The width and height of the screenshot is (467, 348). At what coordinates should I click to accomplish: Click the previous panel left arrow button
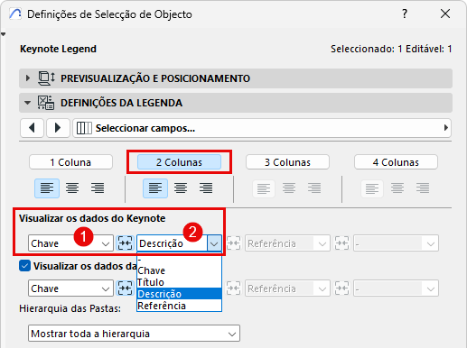coord(32,128)
